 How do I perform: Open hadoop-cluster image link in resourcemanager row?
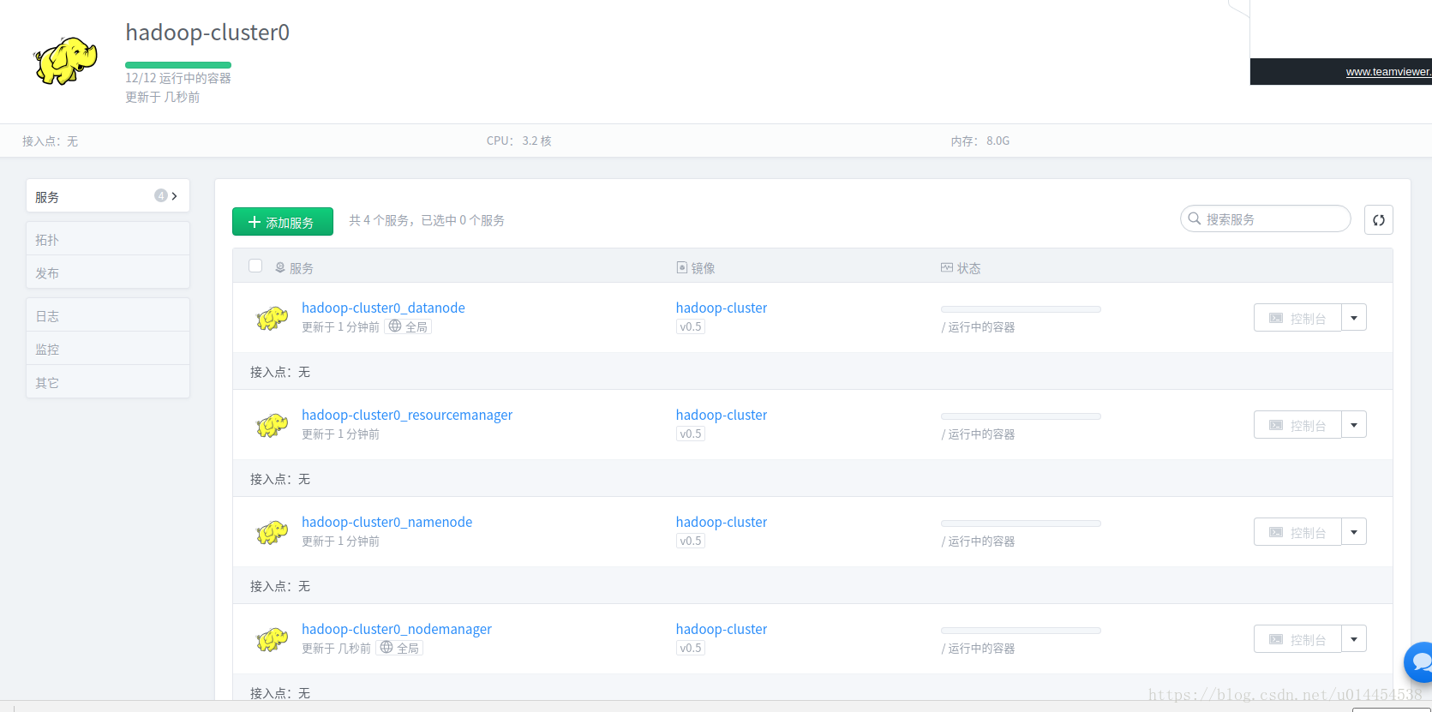722,415
